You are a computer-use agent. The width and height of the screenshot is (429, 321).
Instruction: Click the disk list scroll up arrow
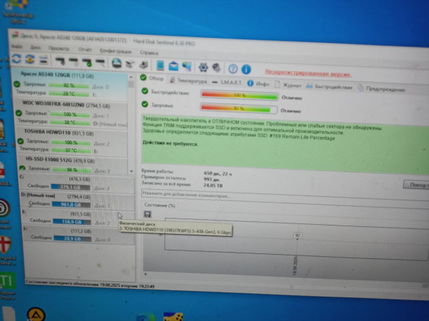click(x=131, y=77)
